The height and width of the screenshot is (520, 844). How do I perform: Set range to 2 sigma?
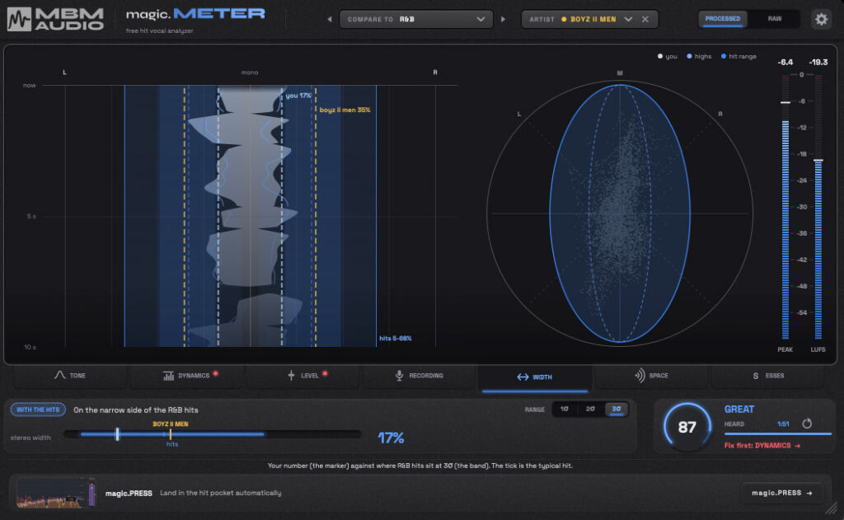(590, 409)
